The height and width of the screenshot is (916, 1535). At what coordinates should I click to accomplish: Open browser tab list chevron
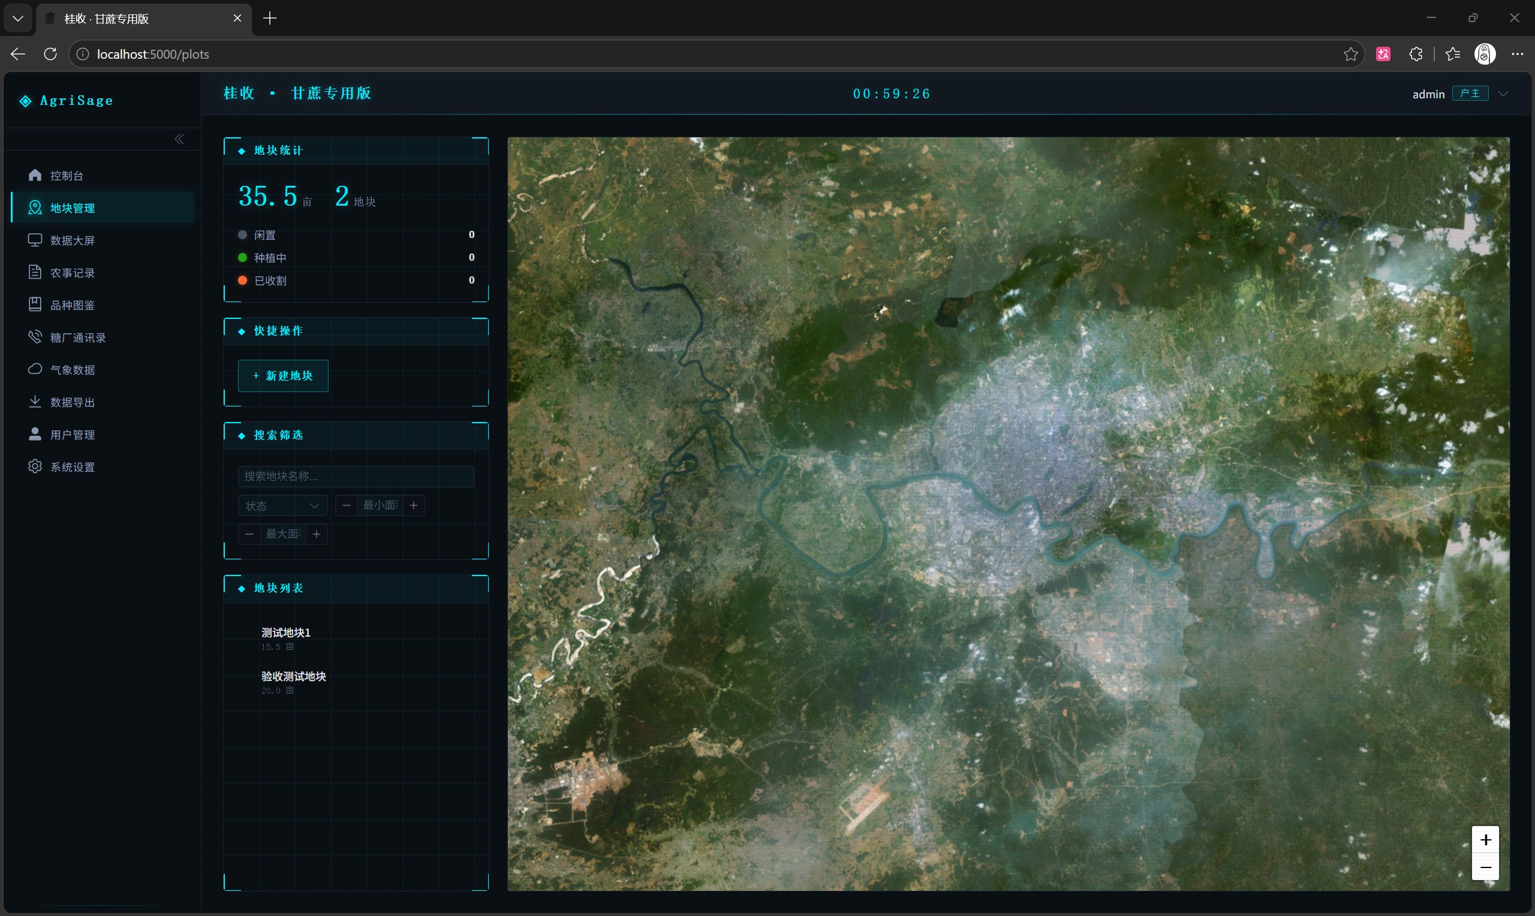18,19
